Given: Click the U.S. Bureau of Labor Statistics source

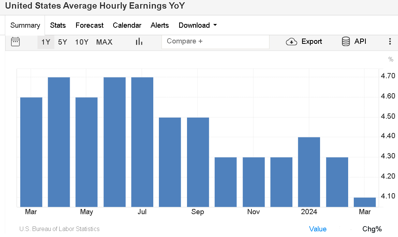Looking at the screenshot, I should click(59, 229).
